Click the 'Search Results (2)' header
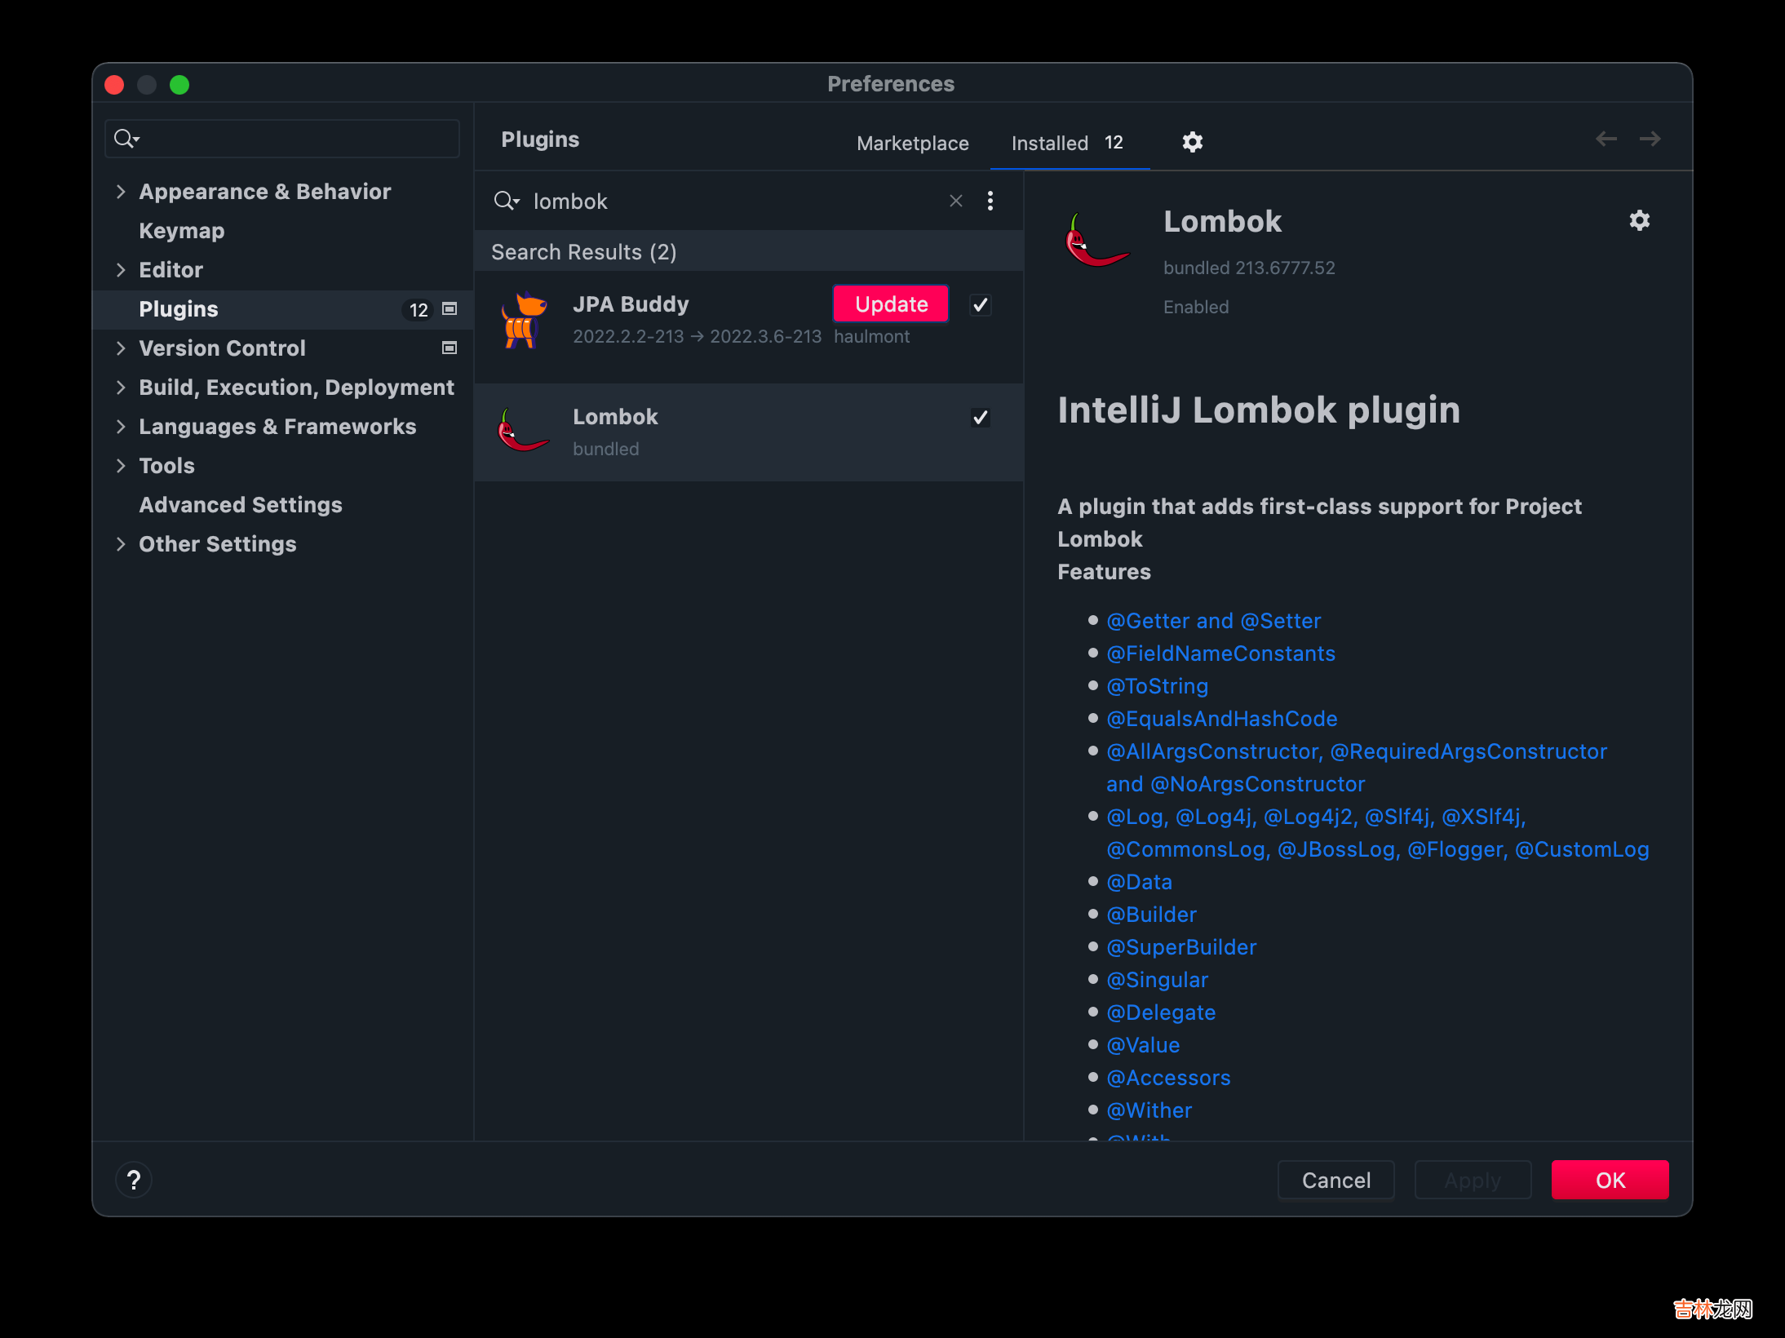The image size is (1785, 1338). (584, 252)
